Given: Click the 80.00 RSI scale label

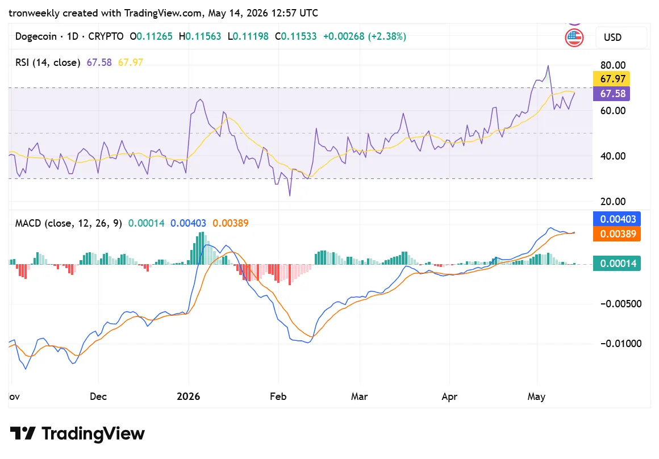Looking at the screenshot, I should (x=613, y=65).
